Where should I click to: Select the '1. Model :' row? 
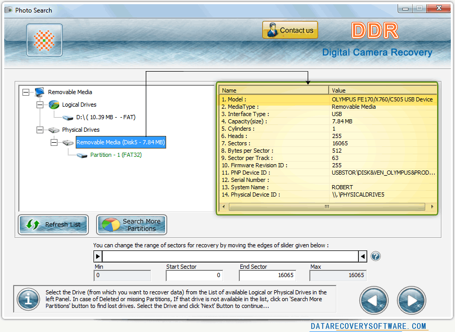328,100
